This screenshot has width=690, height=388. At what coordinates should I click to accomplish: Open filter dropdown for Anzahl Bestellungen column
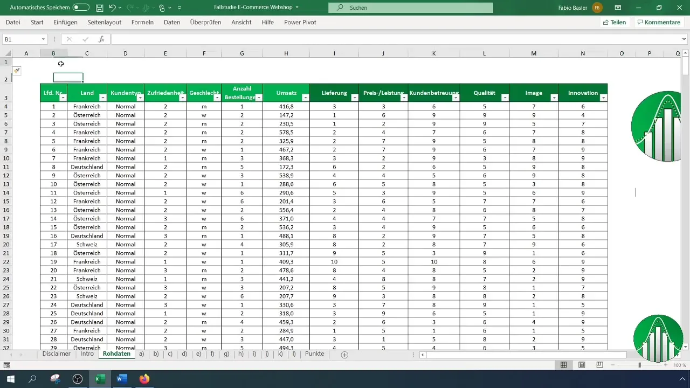(x=259, y=98)
